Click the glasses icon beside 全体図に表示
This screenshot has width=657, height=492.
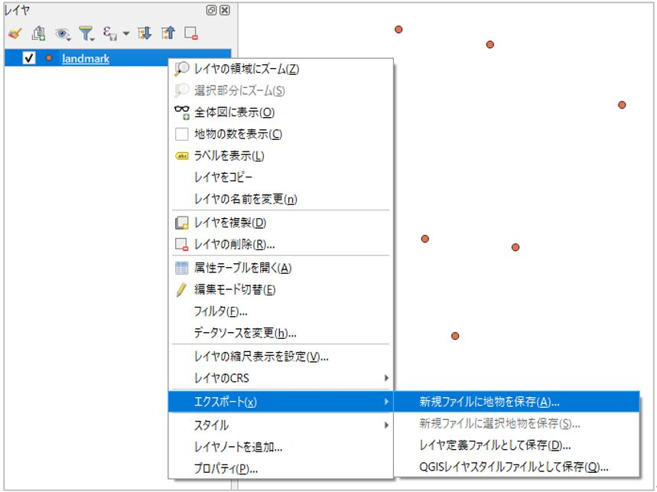pyautogui.click(x=182, y=112)
